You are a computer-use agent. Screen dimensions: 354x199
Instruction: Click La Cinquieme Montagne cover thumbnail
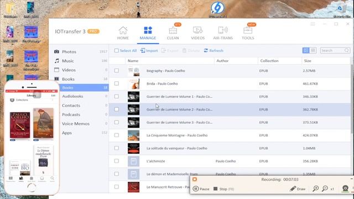133,135
